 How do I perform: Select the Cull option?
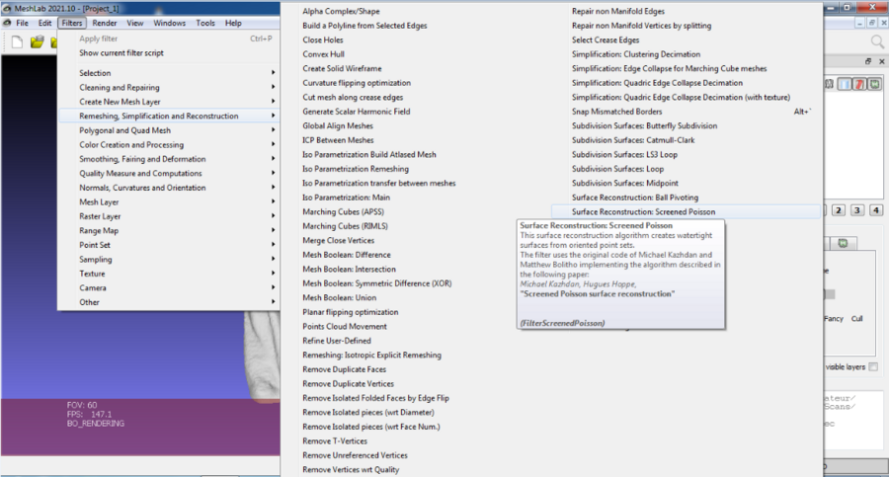point(856,318)
